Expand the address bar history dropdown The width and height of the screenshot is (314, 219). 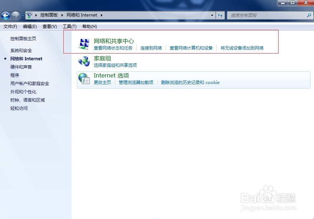(x=212, y=15)
